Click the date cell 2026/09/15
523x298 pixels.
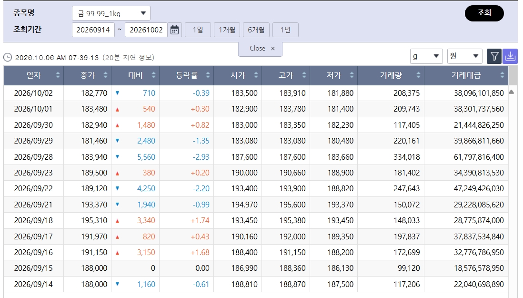(33, 268)
